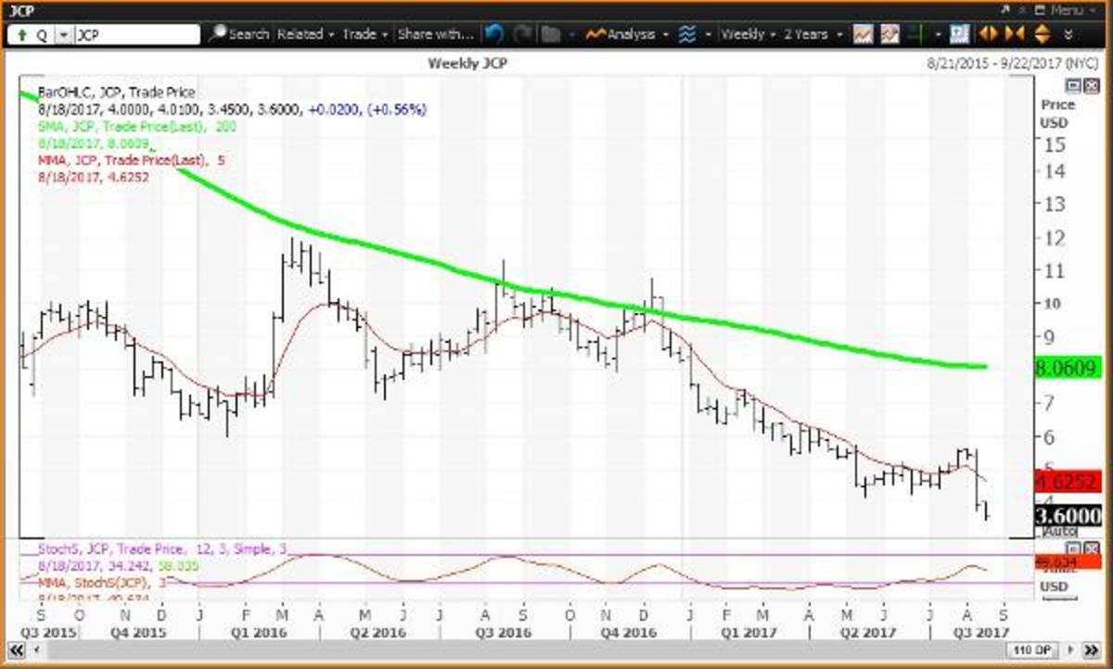Click the folder open icon in toolbar
This screenshot has width=1113, height=669.
click(551, 34)
